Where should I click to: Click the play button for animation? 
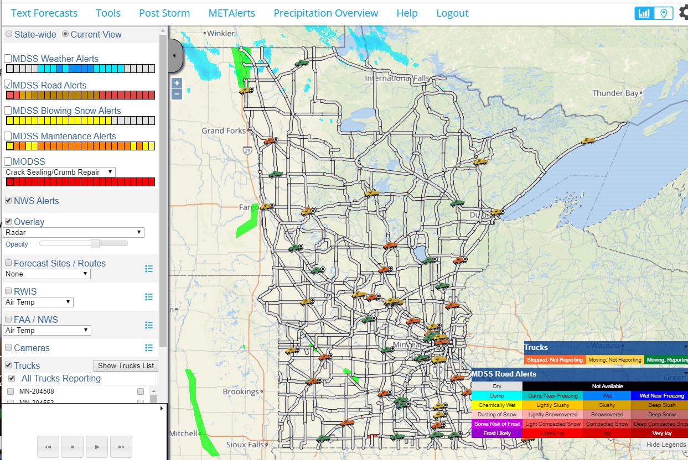[97, 446]
